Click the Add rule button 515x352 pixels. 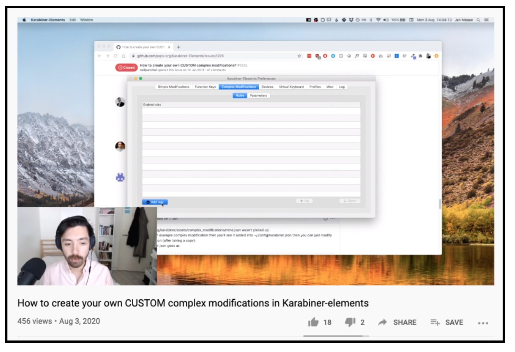[x=155, y=202]
